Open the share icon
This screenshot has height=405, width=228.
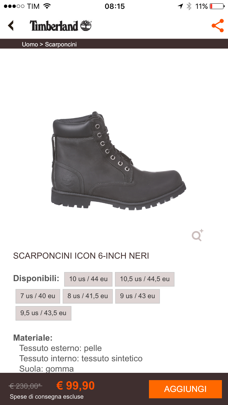(x=218, y=26)
